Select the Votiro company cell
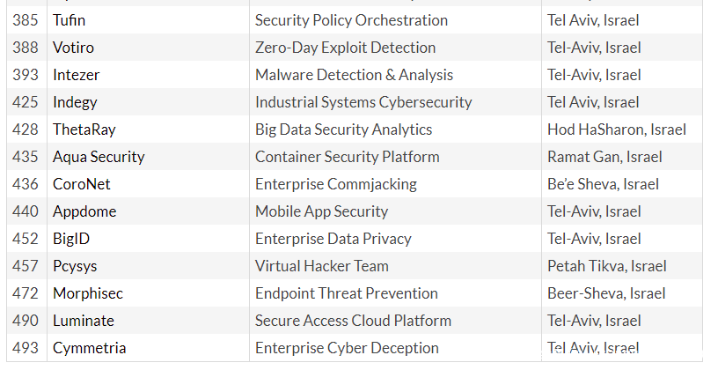The width and height of the screenshot is (718, 370). pyautogui.click(x=73, y=48)
